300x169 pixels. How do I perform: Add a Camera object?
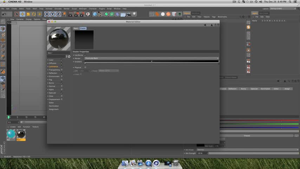click(x=129, y=14)
